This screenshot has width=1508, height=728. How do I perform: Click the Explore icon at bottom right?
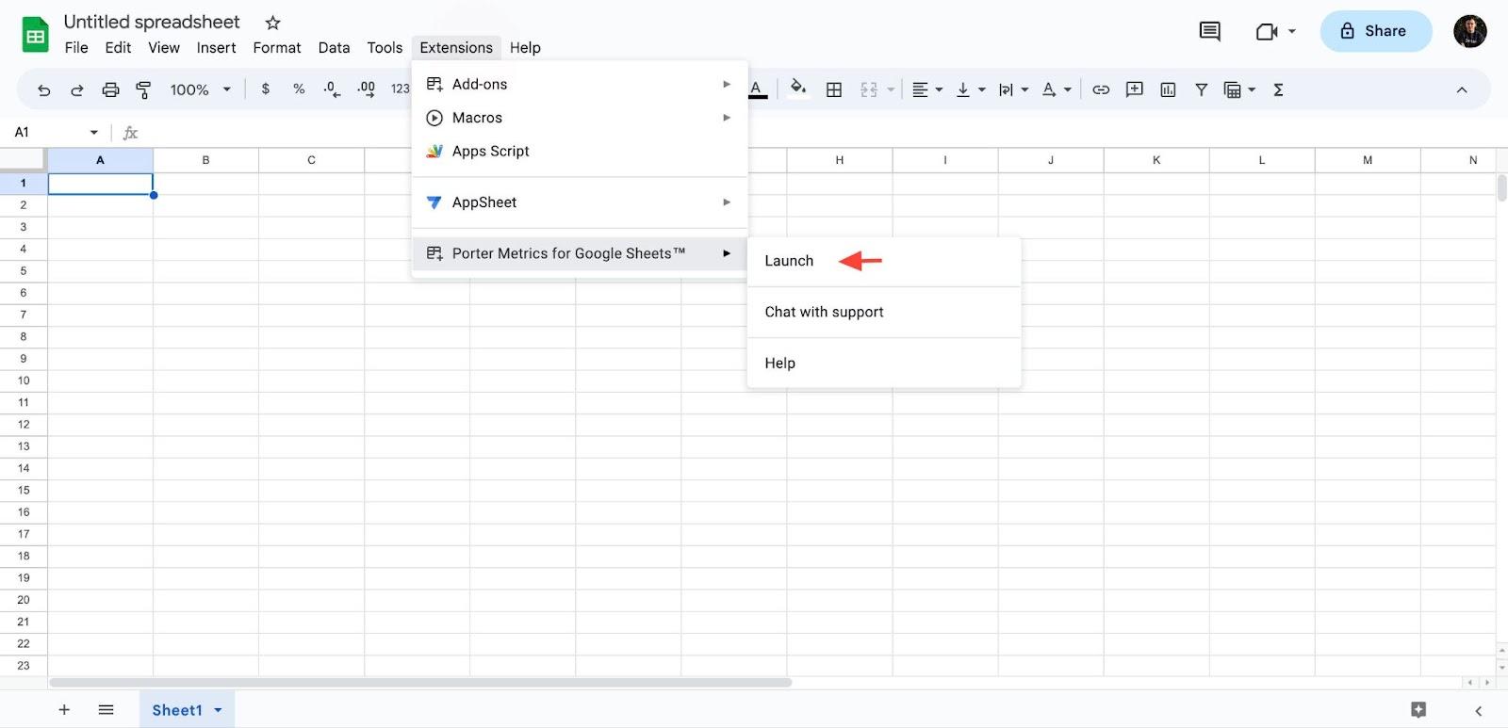1418,710
